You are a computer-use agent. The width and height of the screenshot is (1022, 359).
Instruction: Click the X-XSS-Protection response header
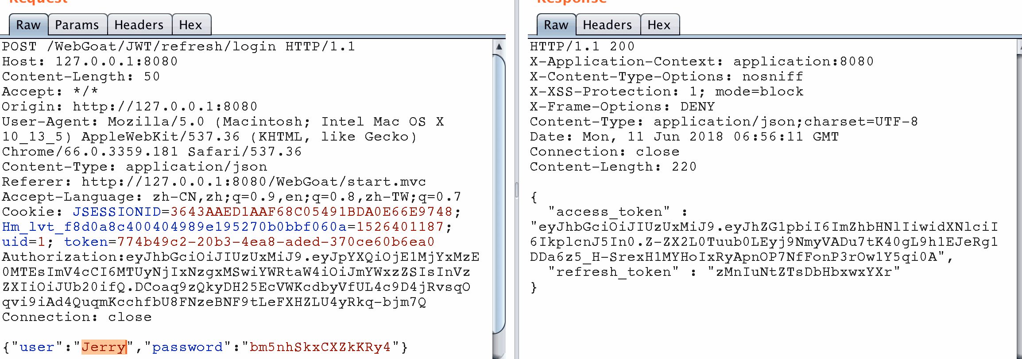pos(666,92)
